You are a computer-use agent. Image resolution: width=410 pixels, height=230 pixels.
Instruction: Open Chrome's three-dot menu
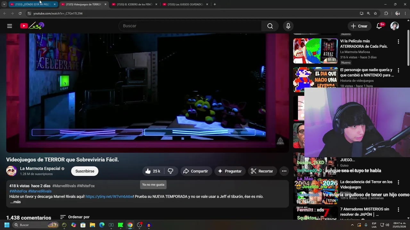pyautogui.click(x=406, y=13)
